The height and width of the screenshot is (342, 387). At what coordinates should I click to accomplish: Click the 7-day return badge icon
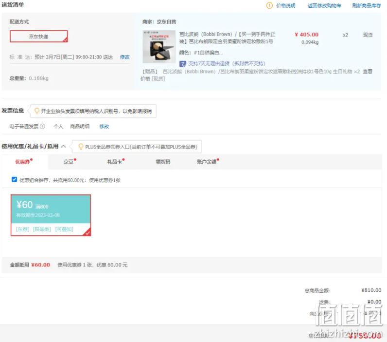(183, 64)
